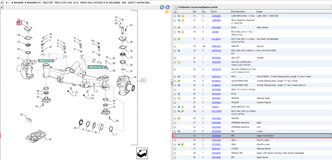This screenshot has width=332, height=160.
Task: Open part number link 87681224
Action: coord(216,46)
